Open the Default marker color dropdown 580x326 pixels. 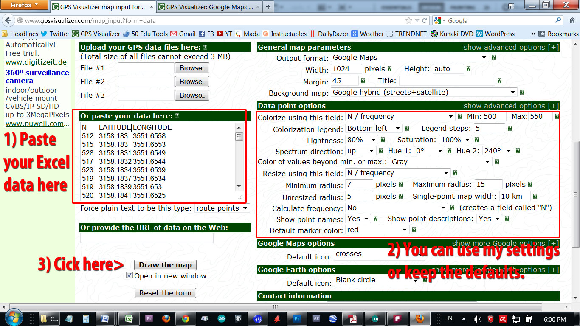tap(377, 230)
